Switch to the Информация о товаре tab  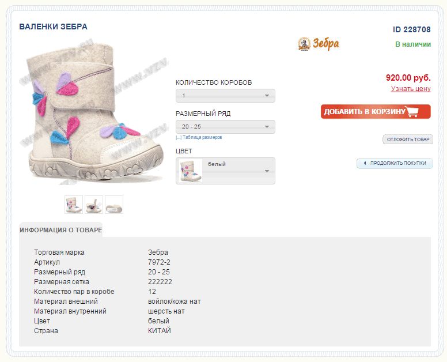point(60,230)
